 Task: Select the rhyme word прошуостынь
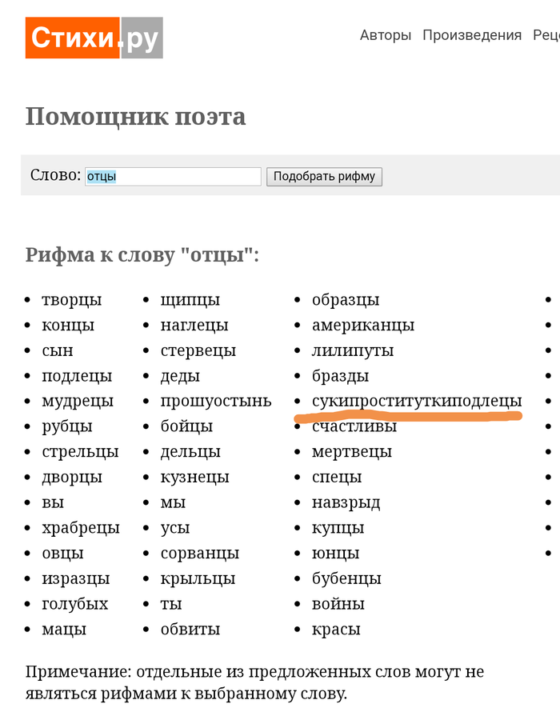pyautogui.click(x=216, y=401)
